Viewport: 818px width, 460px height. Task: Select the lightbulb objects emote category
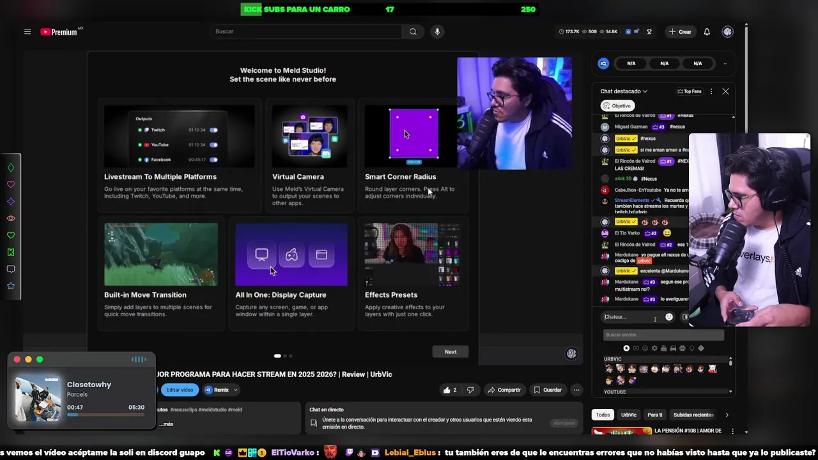tap(691, 348)
